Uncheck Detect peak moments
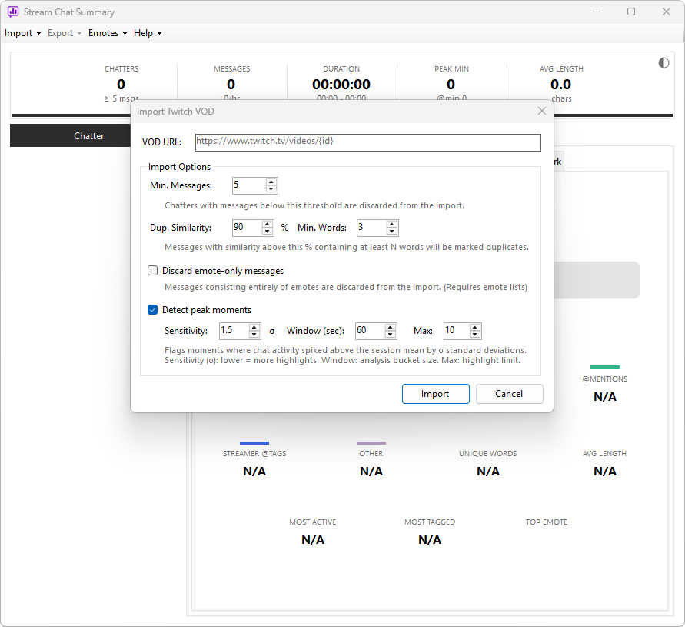This screenshot has width=685, height=627. (x=152, y=310)
